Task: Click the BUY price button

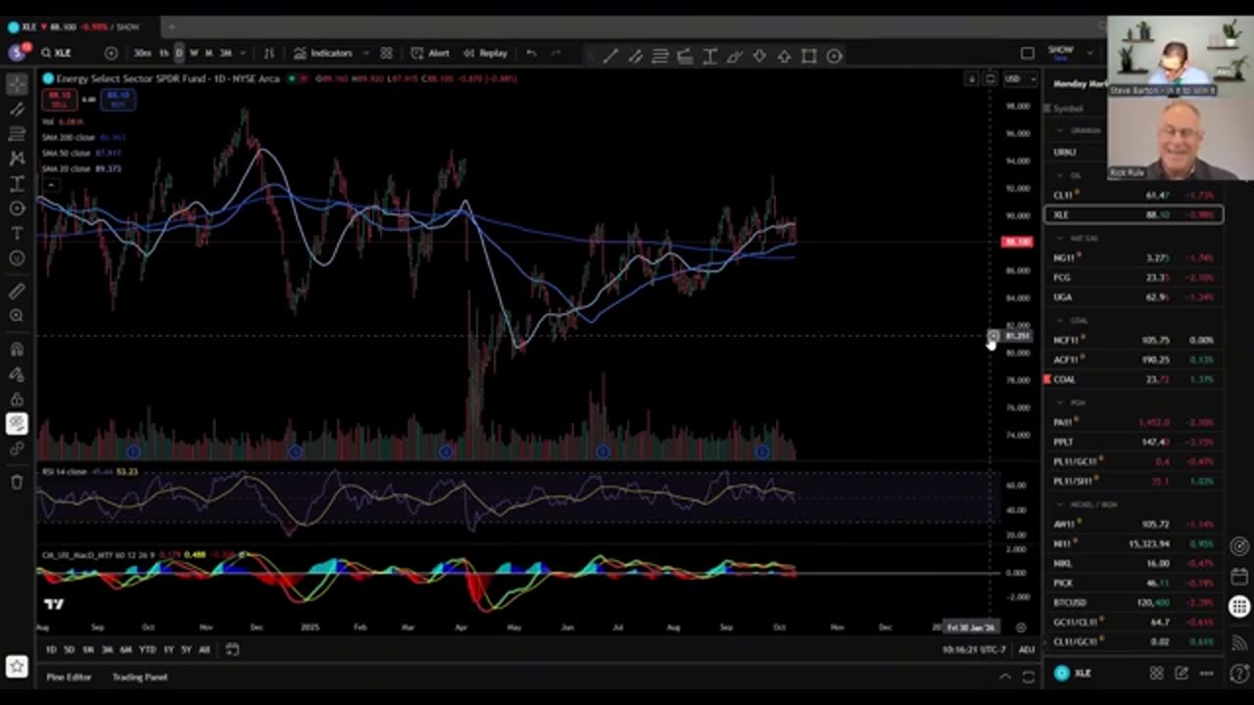Action: pyautogui.click(x=118, y=99)
